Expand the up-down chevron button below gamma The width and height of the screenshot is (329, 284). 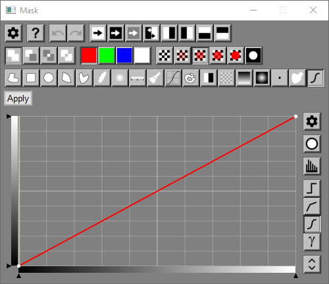tap(312, 264)
